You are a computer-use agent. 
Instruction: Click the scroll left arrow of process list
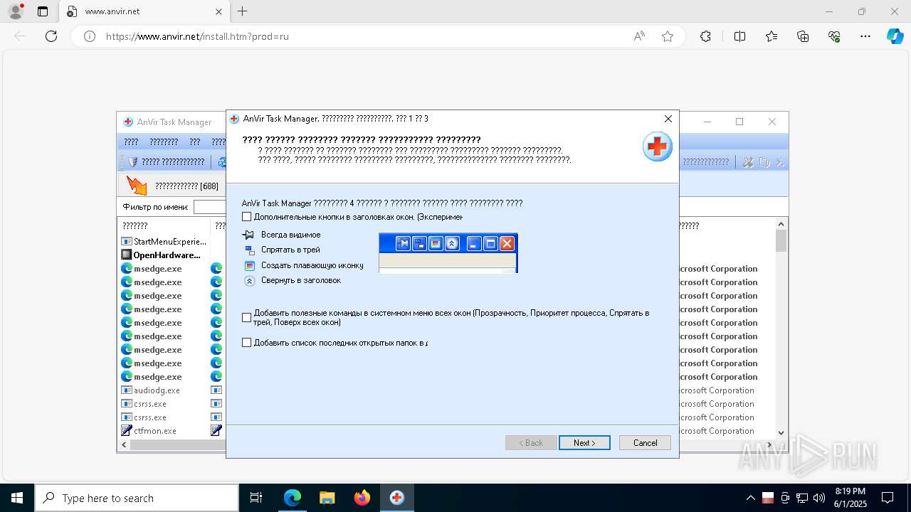pyautogui.click(x=125, y=444)
